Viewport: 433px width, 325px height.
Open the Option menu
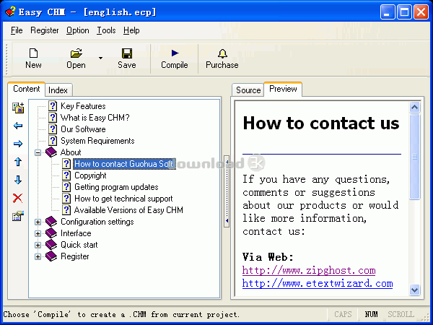78,30
